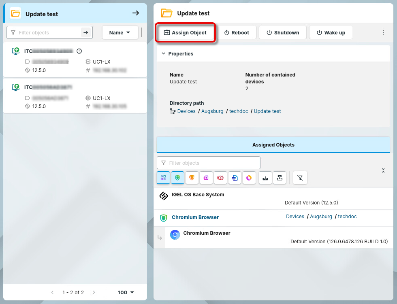Switch to the Assigned Objects tab
Image resolution: width=397 pixels, height=304 pixels.
(x=273, y=145)
